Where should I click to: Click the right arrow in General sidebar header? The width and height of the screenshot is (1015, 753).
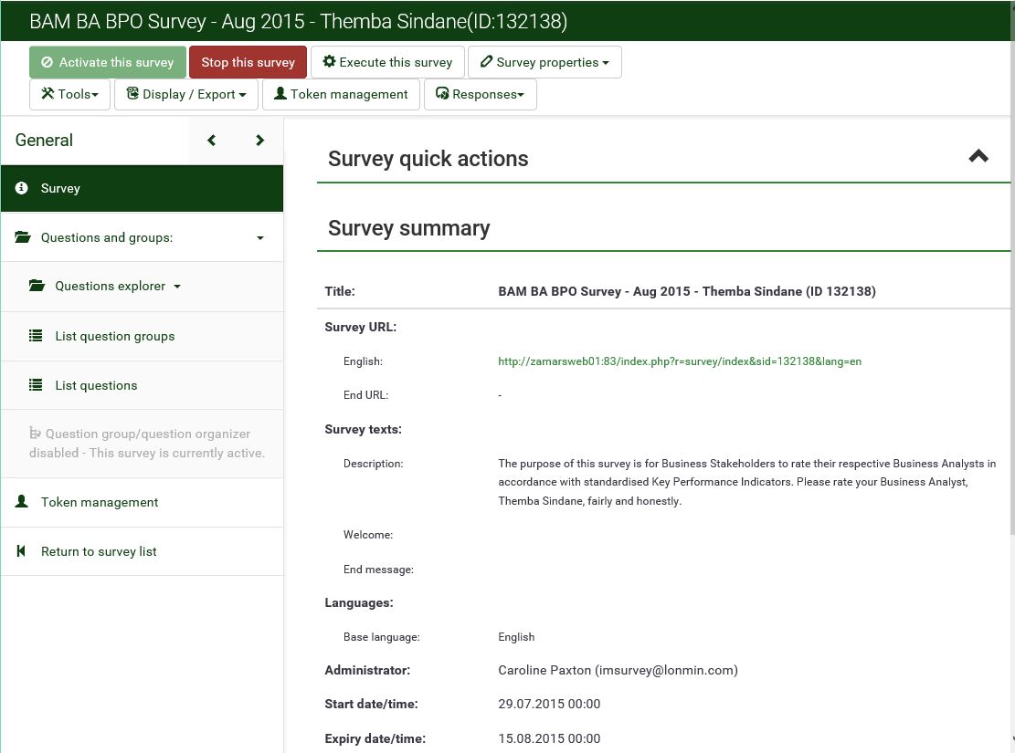pos(259,141)
